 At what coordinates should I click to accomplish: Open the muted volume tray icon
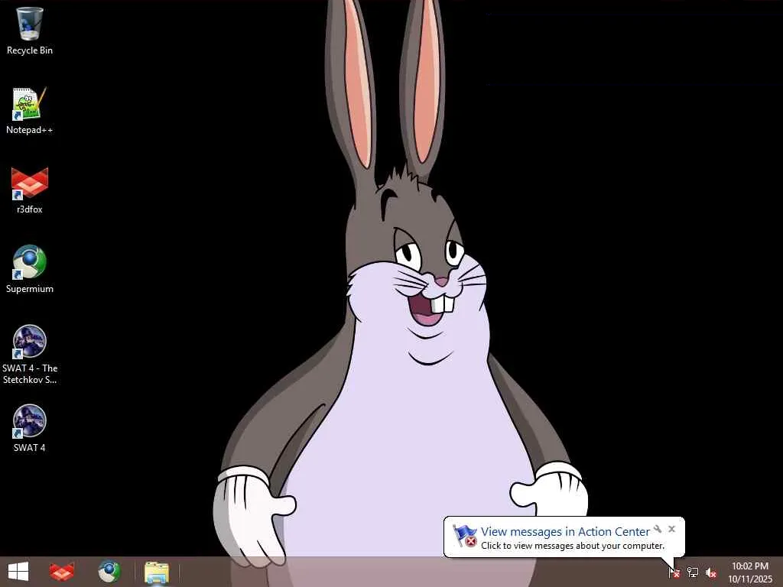point(711,572)
